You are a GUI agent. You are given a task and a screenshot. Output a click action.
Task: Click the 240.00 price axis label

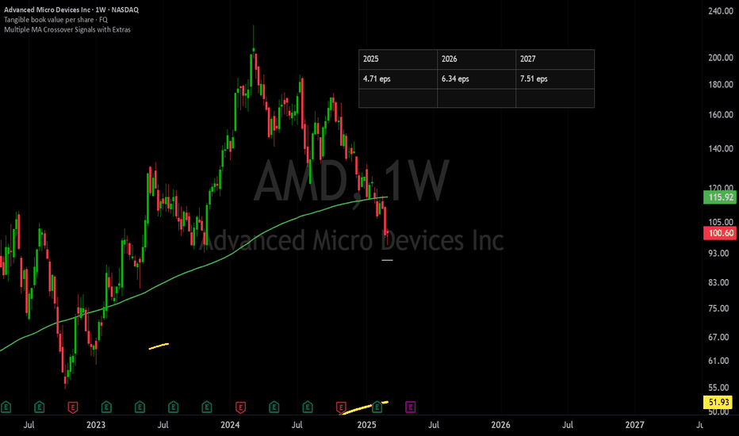(x=721, y=11)
